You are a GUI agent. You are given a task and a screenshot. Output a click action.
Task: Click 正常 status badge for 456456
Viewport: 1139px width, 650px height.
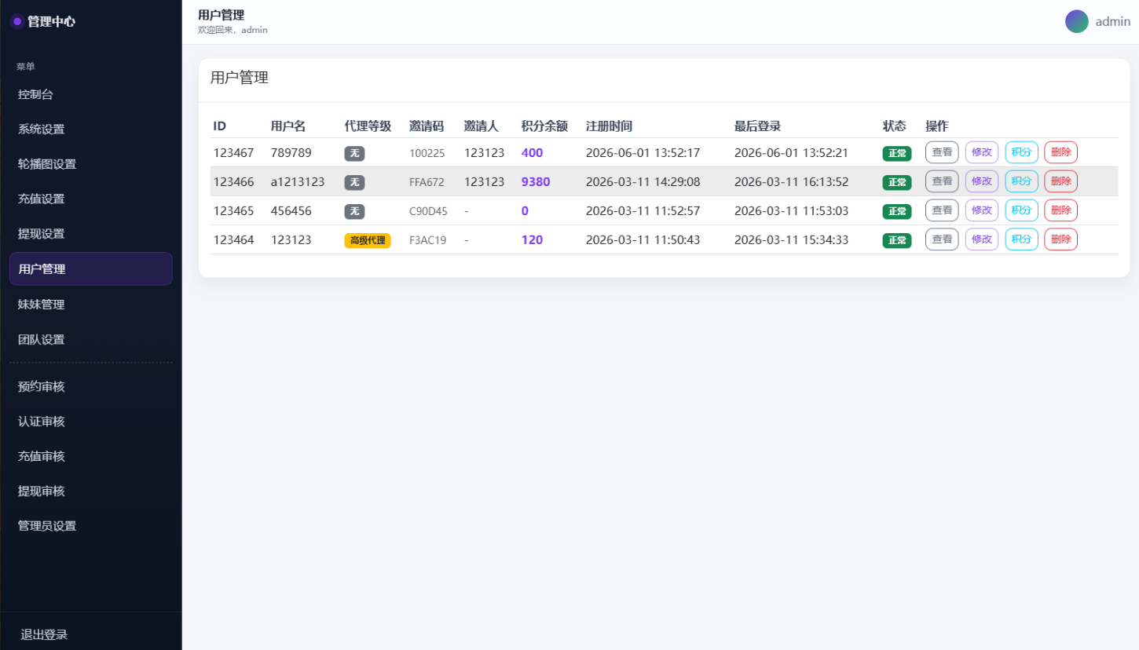[x=897, y=211]
